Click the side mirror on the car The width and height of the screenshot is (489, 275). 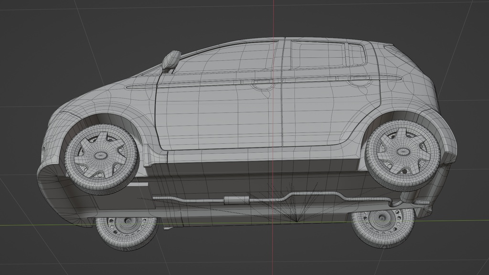173,60
